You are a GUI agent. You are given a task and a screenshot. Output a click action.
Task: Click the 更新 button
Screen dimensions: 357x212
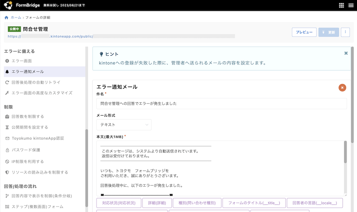tap(328, 32)
